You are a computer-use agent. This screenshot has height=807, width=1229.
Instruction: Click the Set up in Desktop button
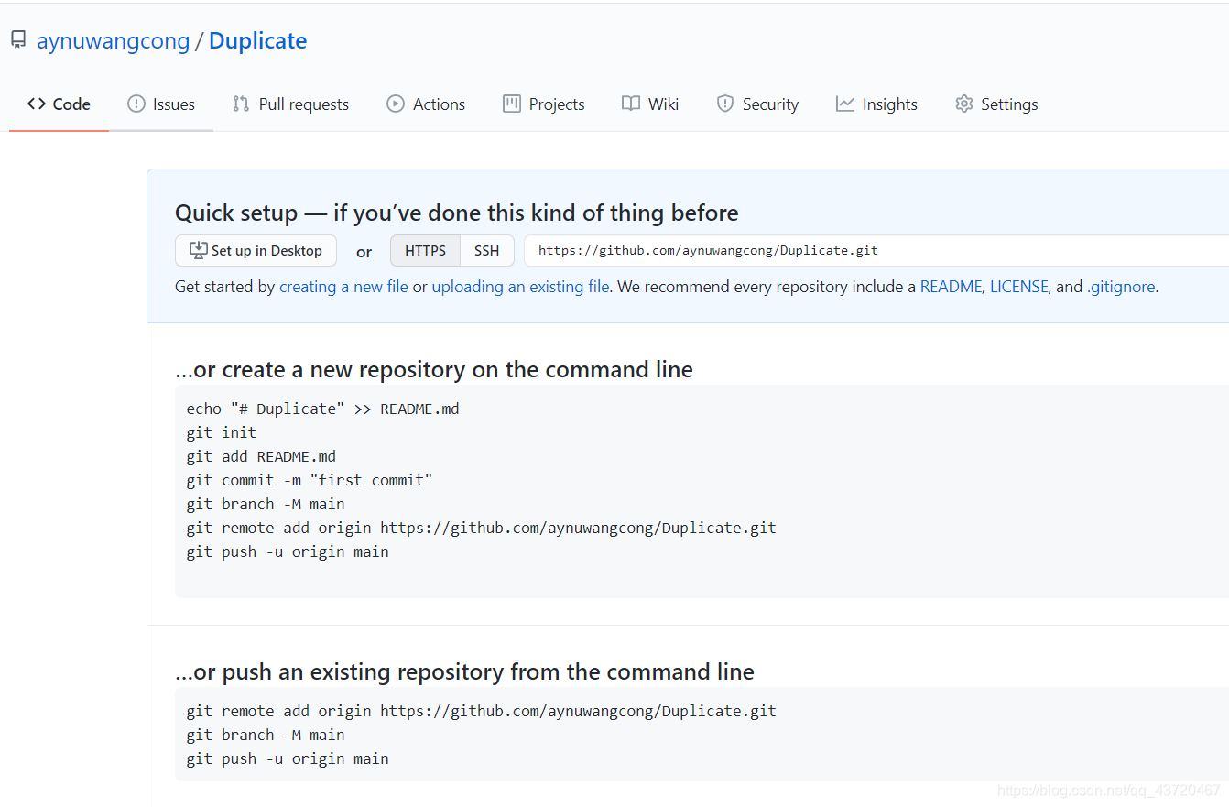(x=256, y=250)
